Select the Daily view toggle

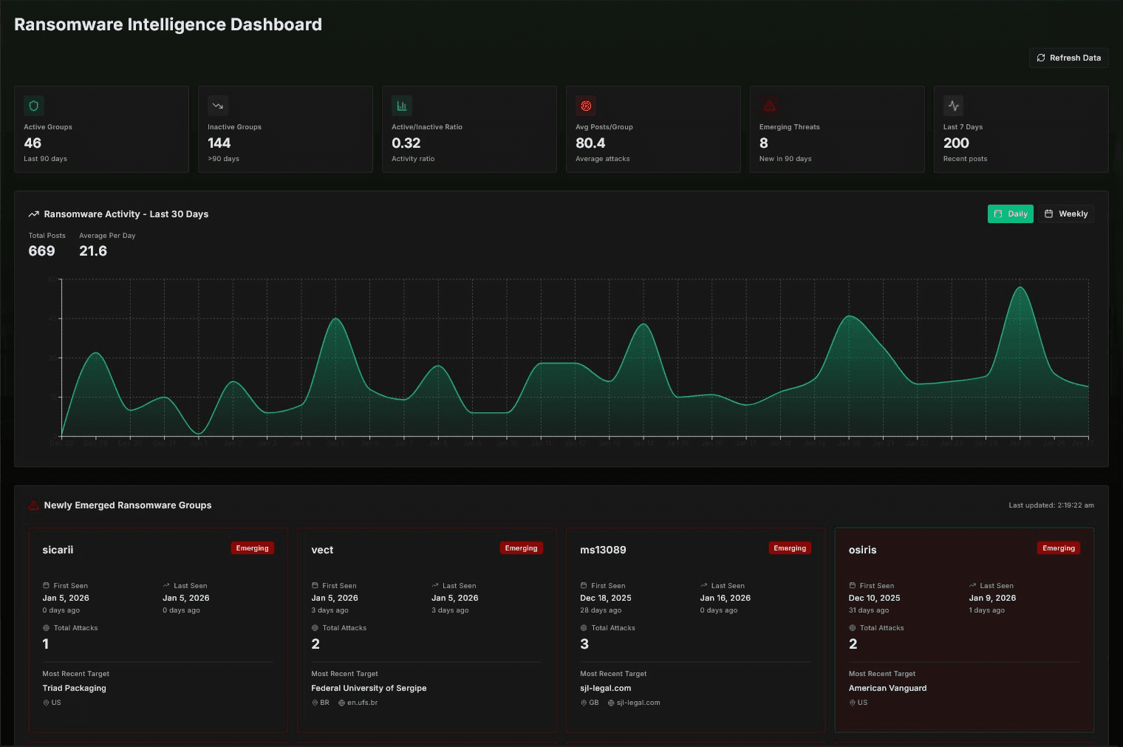[1010, 214]
